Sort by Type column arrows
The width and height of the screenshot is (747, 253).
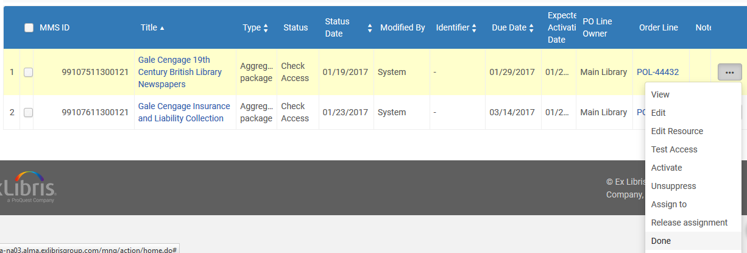[x=266, y=28]
